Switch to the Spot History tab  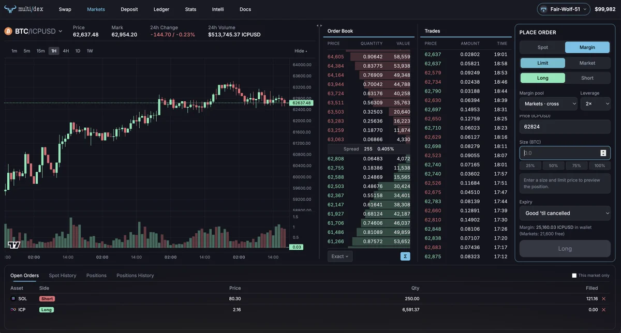tap(63, 276)
